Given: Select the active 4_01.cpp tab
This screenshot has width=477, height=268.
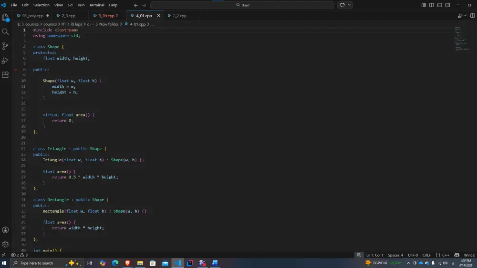Looking at the screenshot, I should click(144, 16).
